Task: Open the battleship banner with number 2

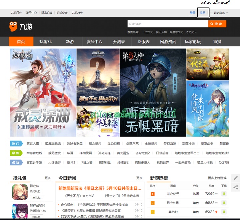Action: pyautogui.click(x=98, y=77)
